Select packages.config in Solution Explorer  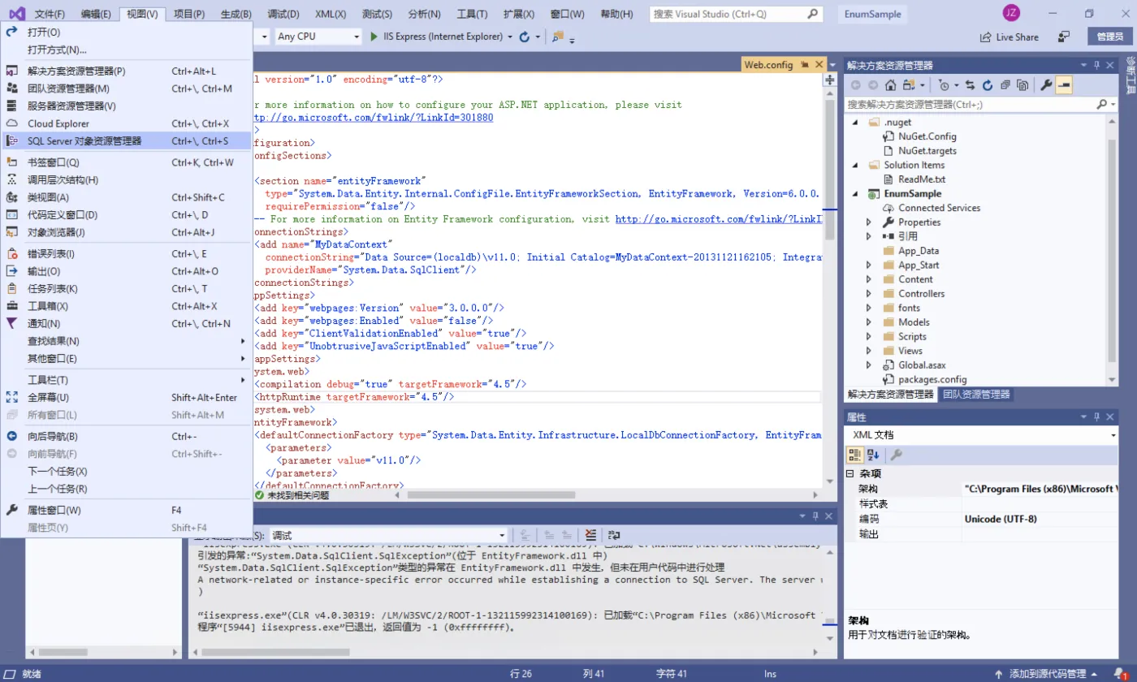pos(932,379)
